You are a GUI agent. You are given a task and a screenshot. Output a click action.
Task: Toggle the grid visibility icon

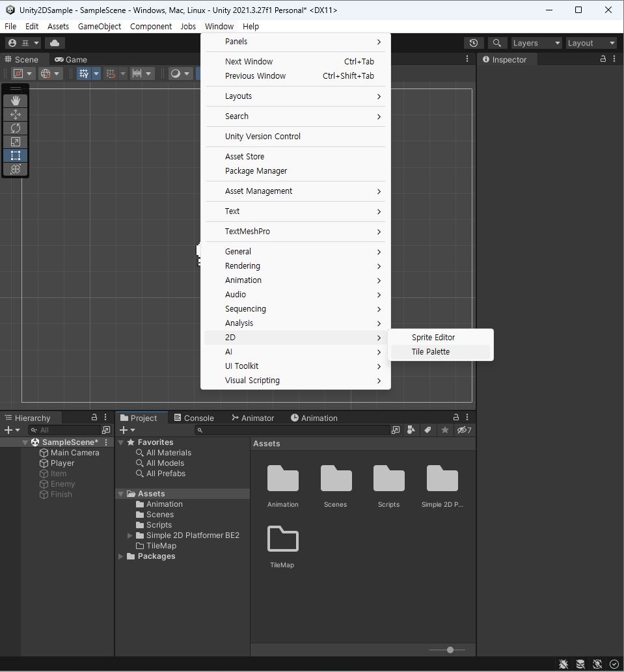pos(84,74)
